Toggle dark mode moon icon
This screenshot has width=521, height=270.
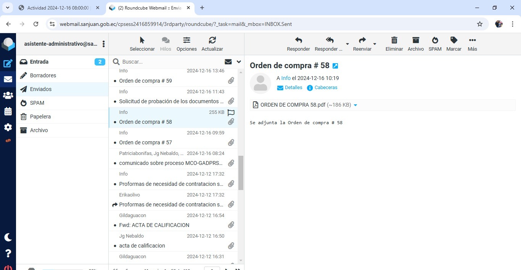[x=8, y=237]
